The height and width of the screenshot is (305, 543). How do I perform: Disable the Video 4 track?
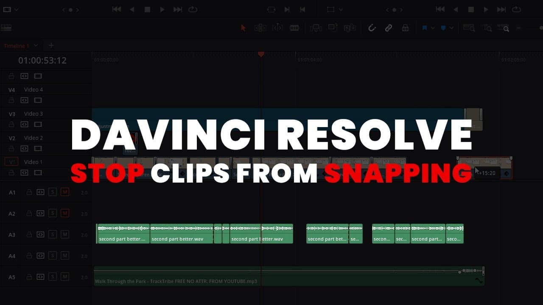point(38,100)
